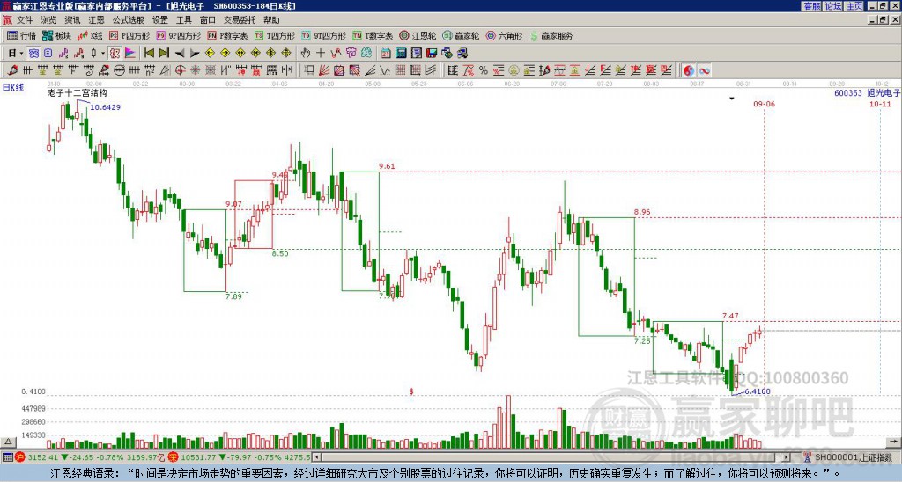Screen dimensions: 902x482
Task: Click the floppy disk save icon
Action: (432, 54)
